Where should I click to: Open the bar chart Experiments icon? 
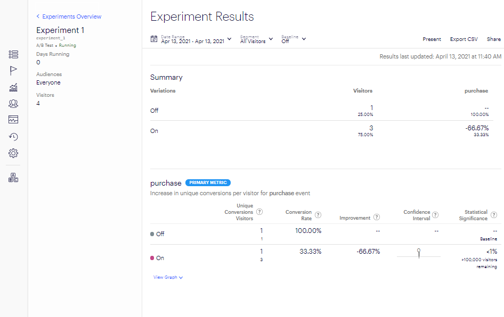13,87
